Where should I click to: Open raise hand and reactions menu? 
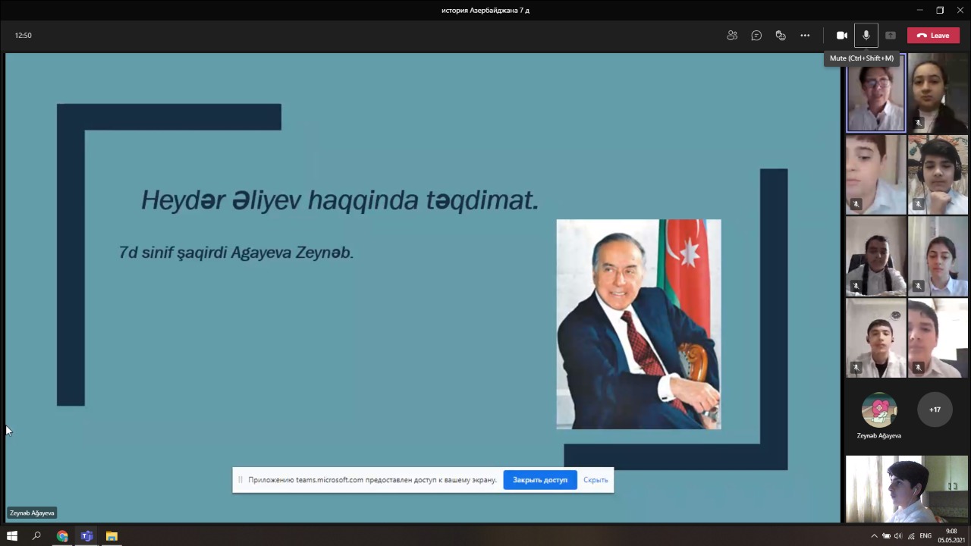click(781, 36)
